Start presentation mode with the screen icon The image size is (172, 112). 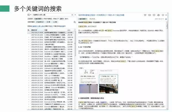[154, 15]
